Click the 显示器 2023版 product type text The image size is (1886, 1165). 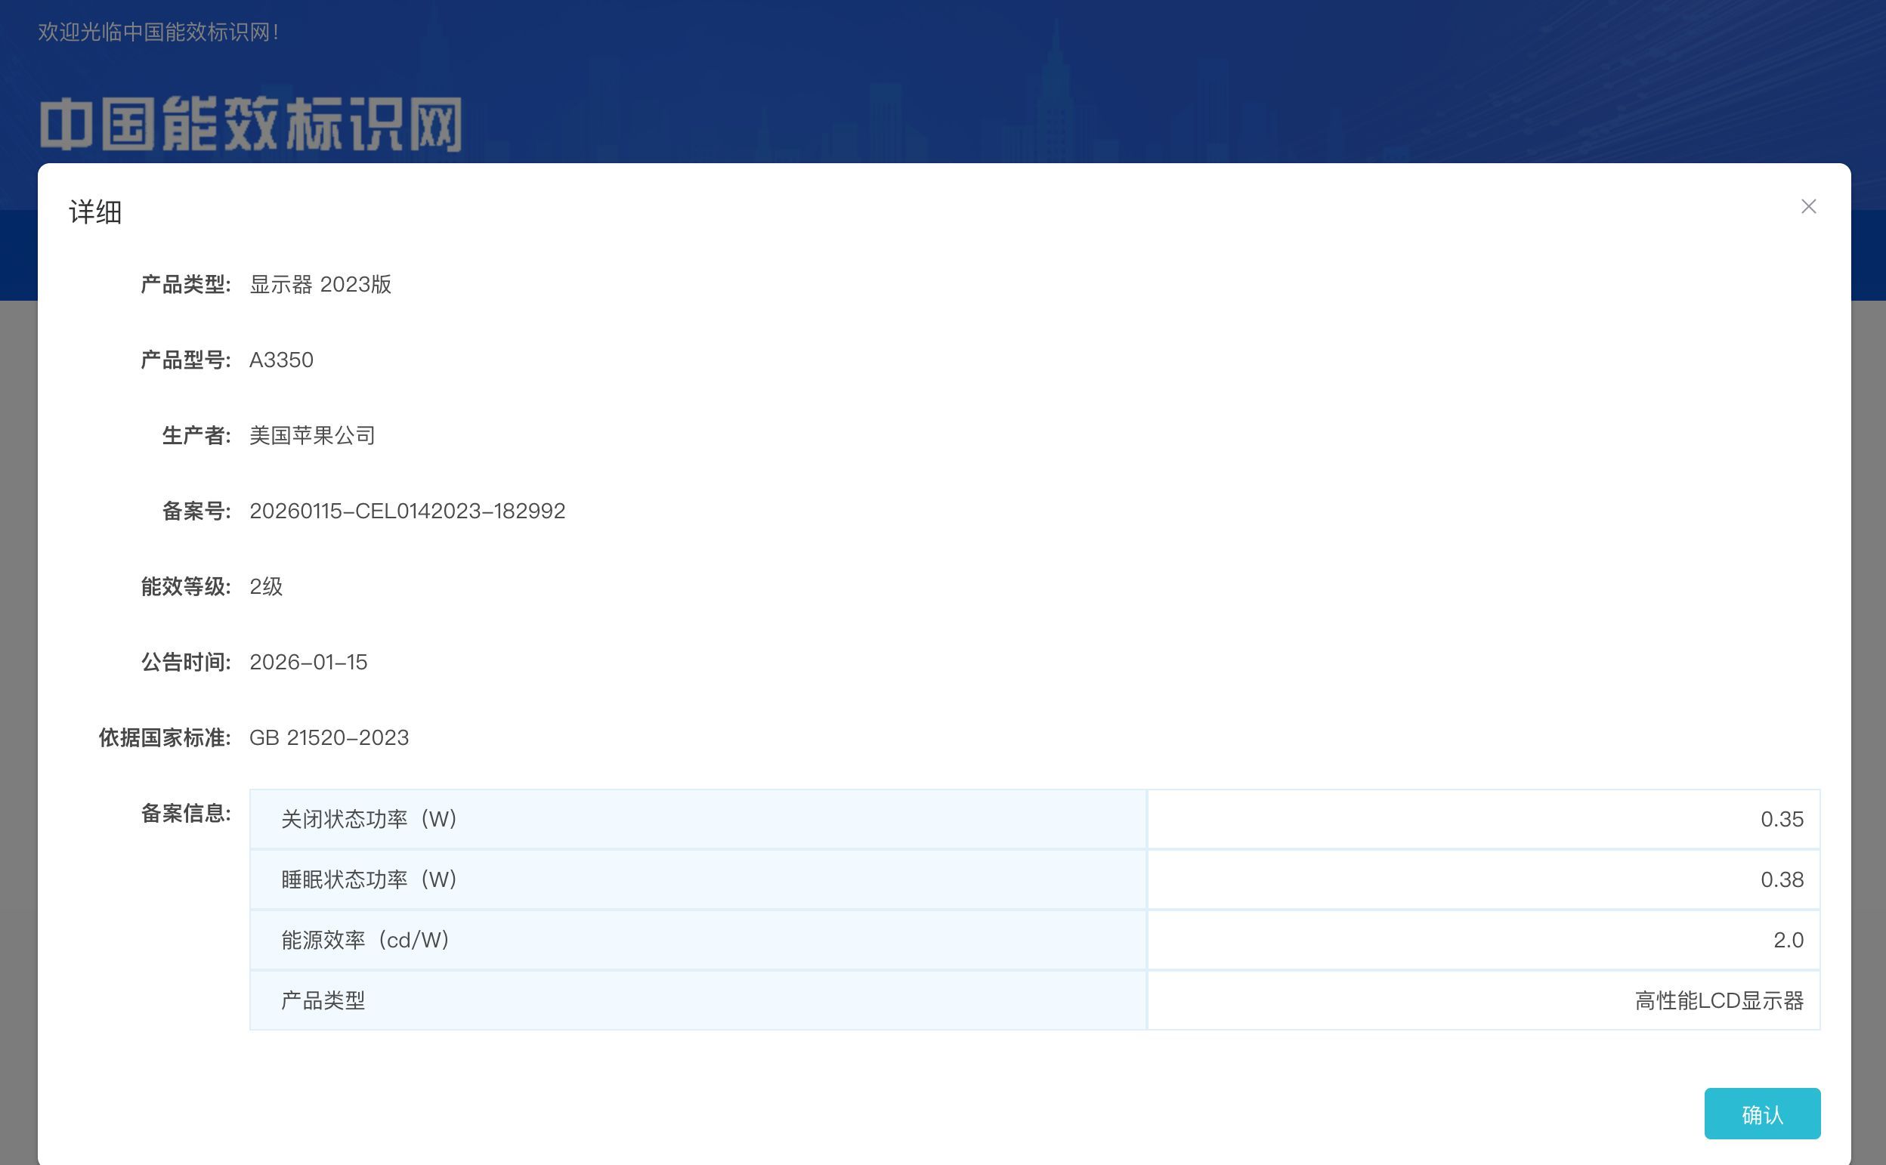point(320,284)
